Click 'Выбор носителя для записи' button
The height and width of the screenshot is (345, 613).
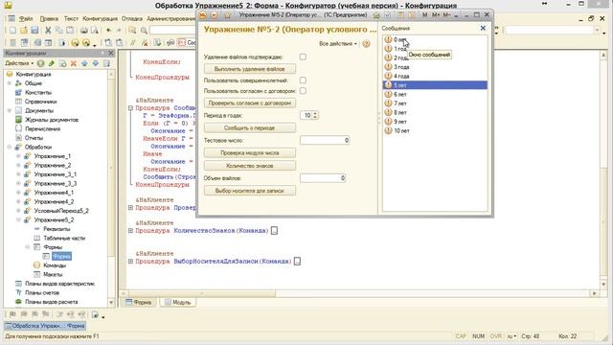click(x=249, y=191)
